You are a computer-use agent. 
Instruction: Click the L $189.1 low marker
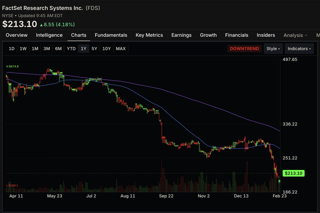tap(12, 185)
